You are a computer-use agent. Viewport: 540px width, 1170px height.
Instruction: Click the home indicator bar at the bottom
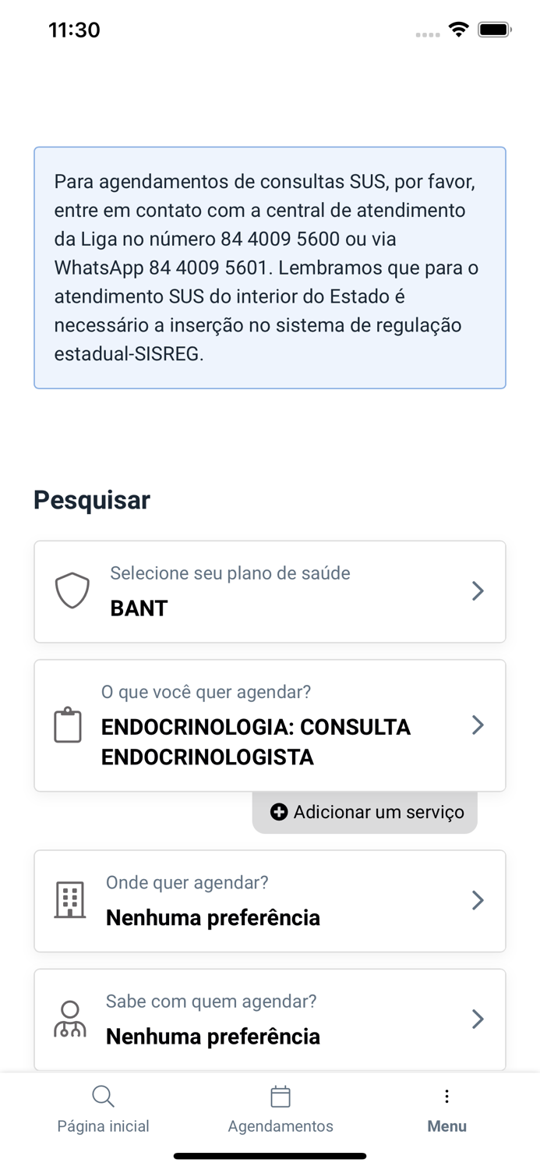[270, 1156]
